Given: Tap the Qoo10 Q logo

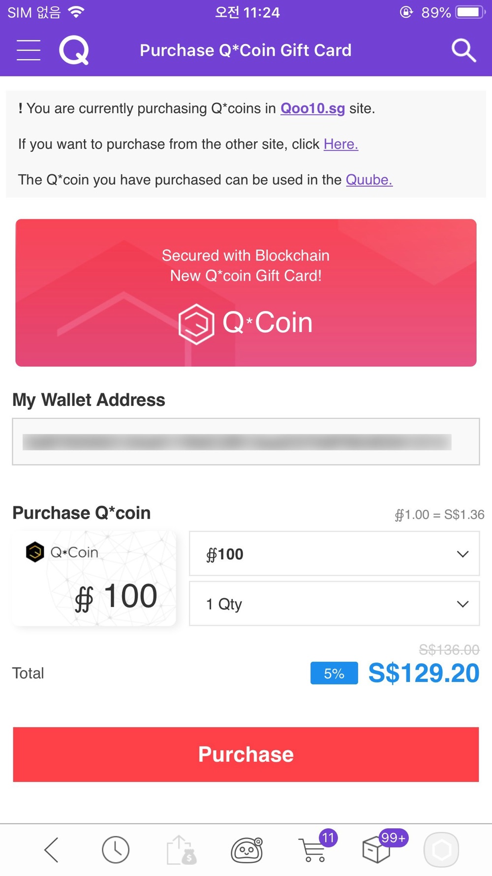Looking at the screenshot, I should [x=74, y=50].
